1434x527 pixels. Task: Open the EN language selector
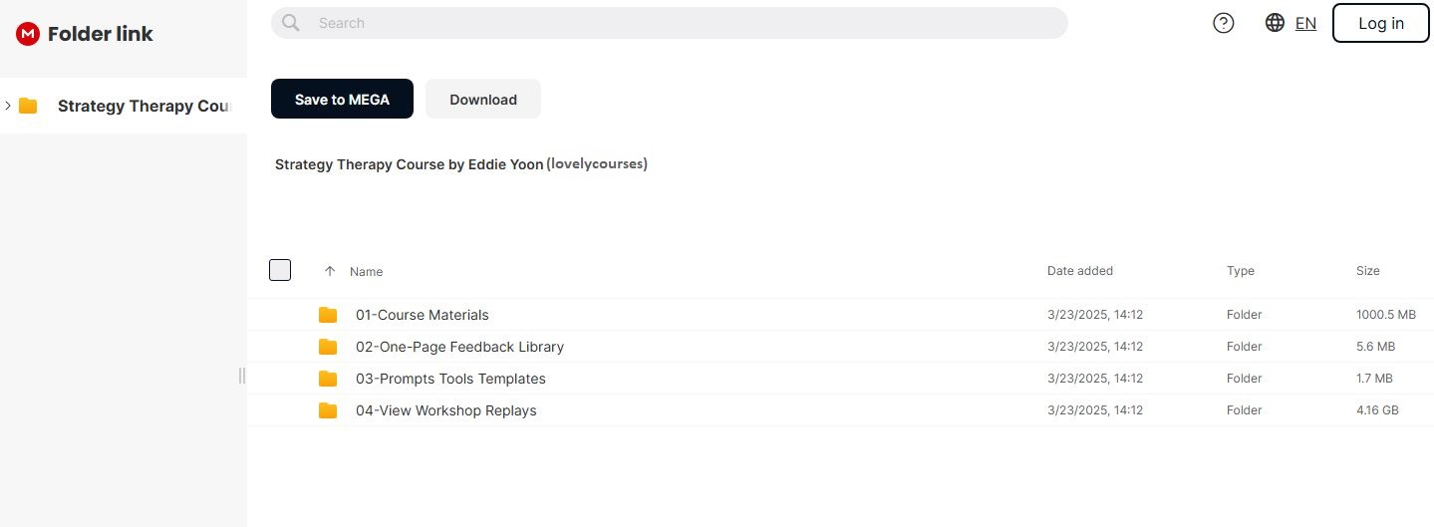pyautogui.click(x=1305, y=23)
